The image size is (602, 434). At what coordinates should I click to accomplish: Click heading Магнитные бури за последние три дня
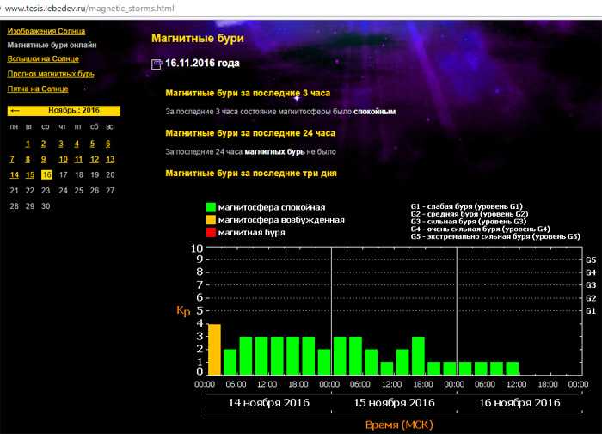click(x=251, y=174)
